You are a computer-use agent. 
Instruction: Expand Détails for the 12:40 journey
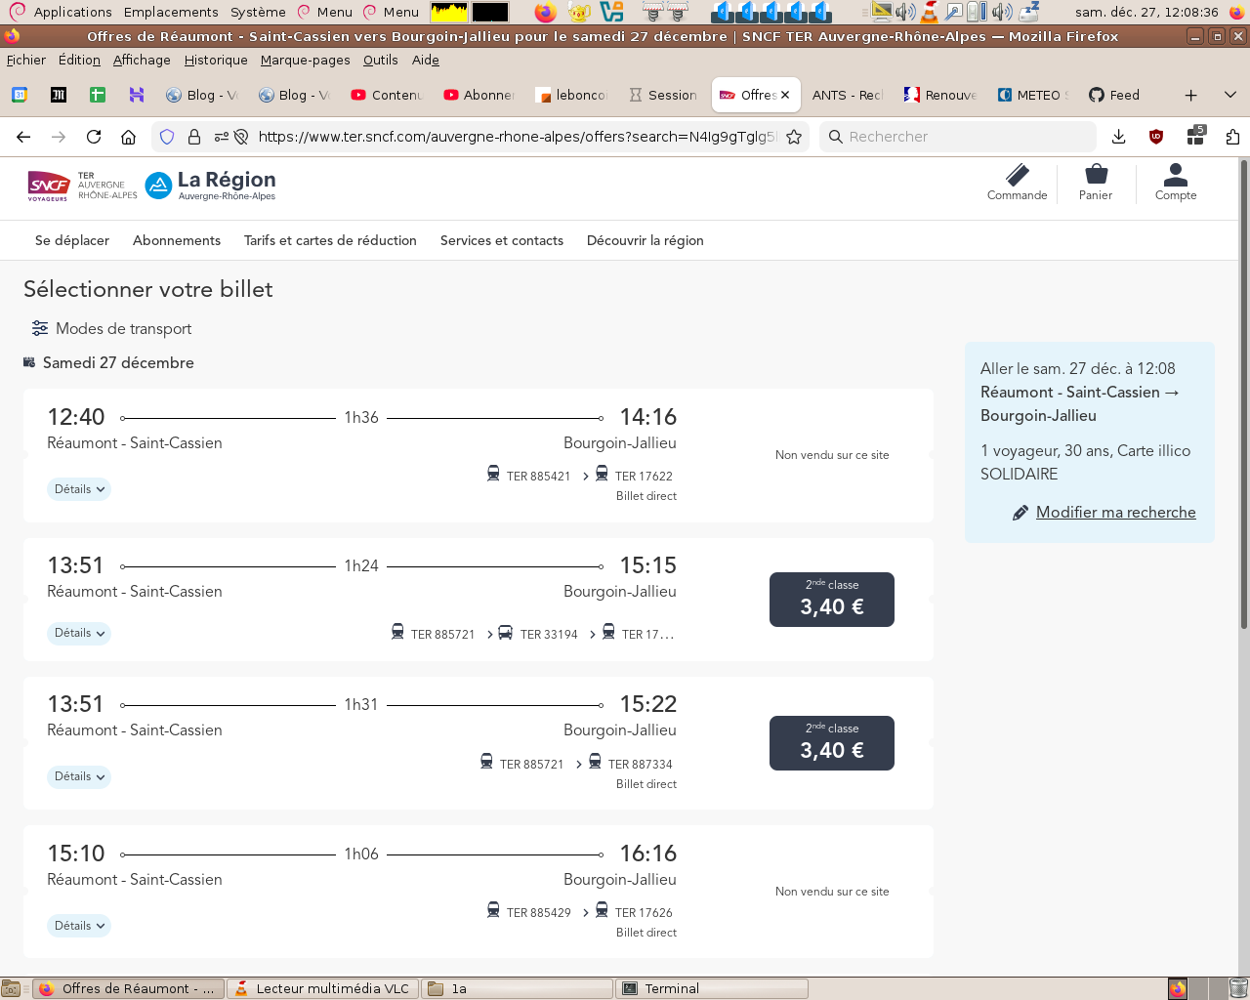pyautogui.click(x=79, y=489)
